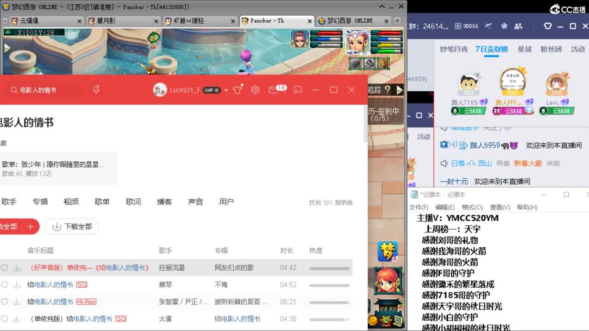The image size is (589, 331).
Task: Switch to the 歌词 search tab
Action: 133,202
